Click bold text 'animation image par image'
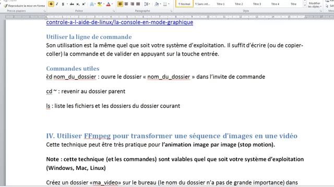This screenshot has height=187, width=334. [200, 144]
